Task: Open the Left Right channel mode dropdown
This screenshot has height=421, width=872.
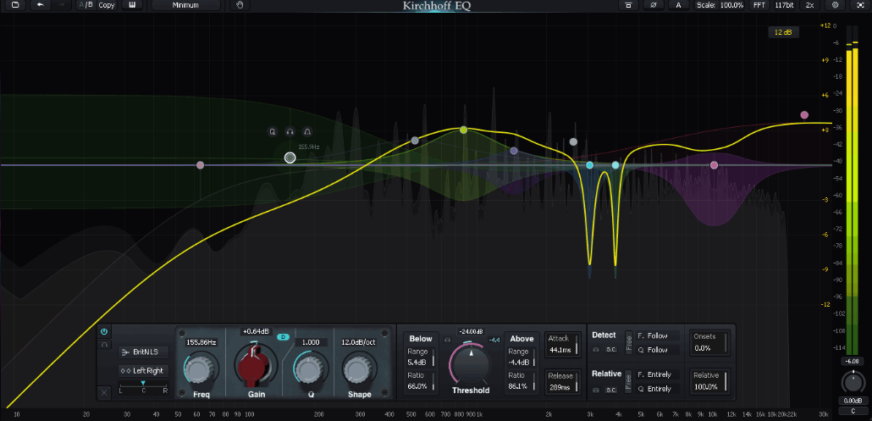Action: coord(144,370)
